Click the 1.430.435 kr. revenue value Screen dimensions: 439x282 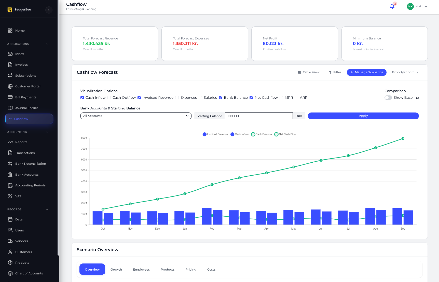coord(97,44)
